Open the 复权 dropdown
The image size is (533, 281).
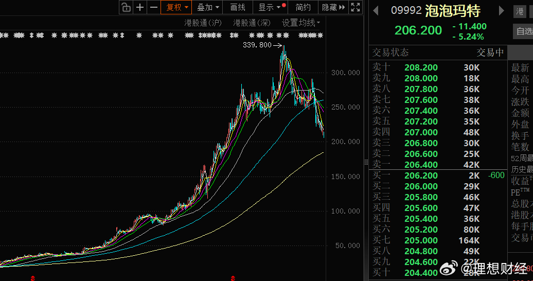coord(176,7)
